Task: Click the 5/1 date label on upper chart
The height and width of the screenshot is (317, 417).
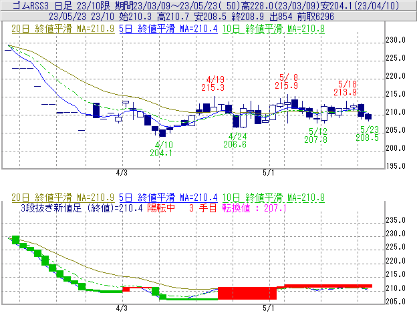Action: tap(269, 173)
